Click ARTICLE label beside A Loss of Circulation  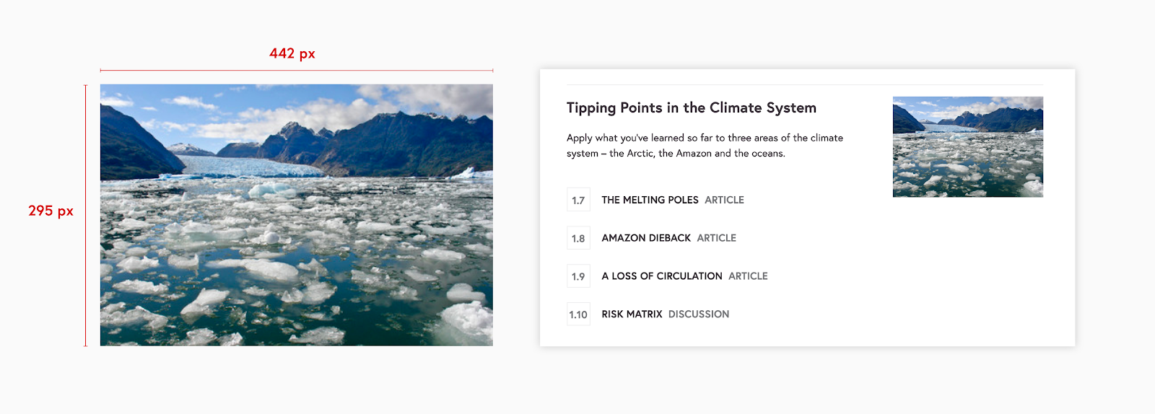click(x=748, y=276)
